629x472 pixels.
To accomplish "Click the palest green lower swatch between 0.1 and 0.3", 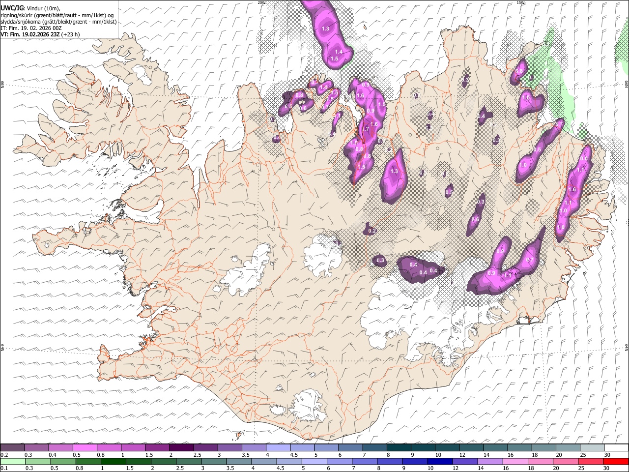I will pos(13,461).
